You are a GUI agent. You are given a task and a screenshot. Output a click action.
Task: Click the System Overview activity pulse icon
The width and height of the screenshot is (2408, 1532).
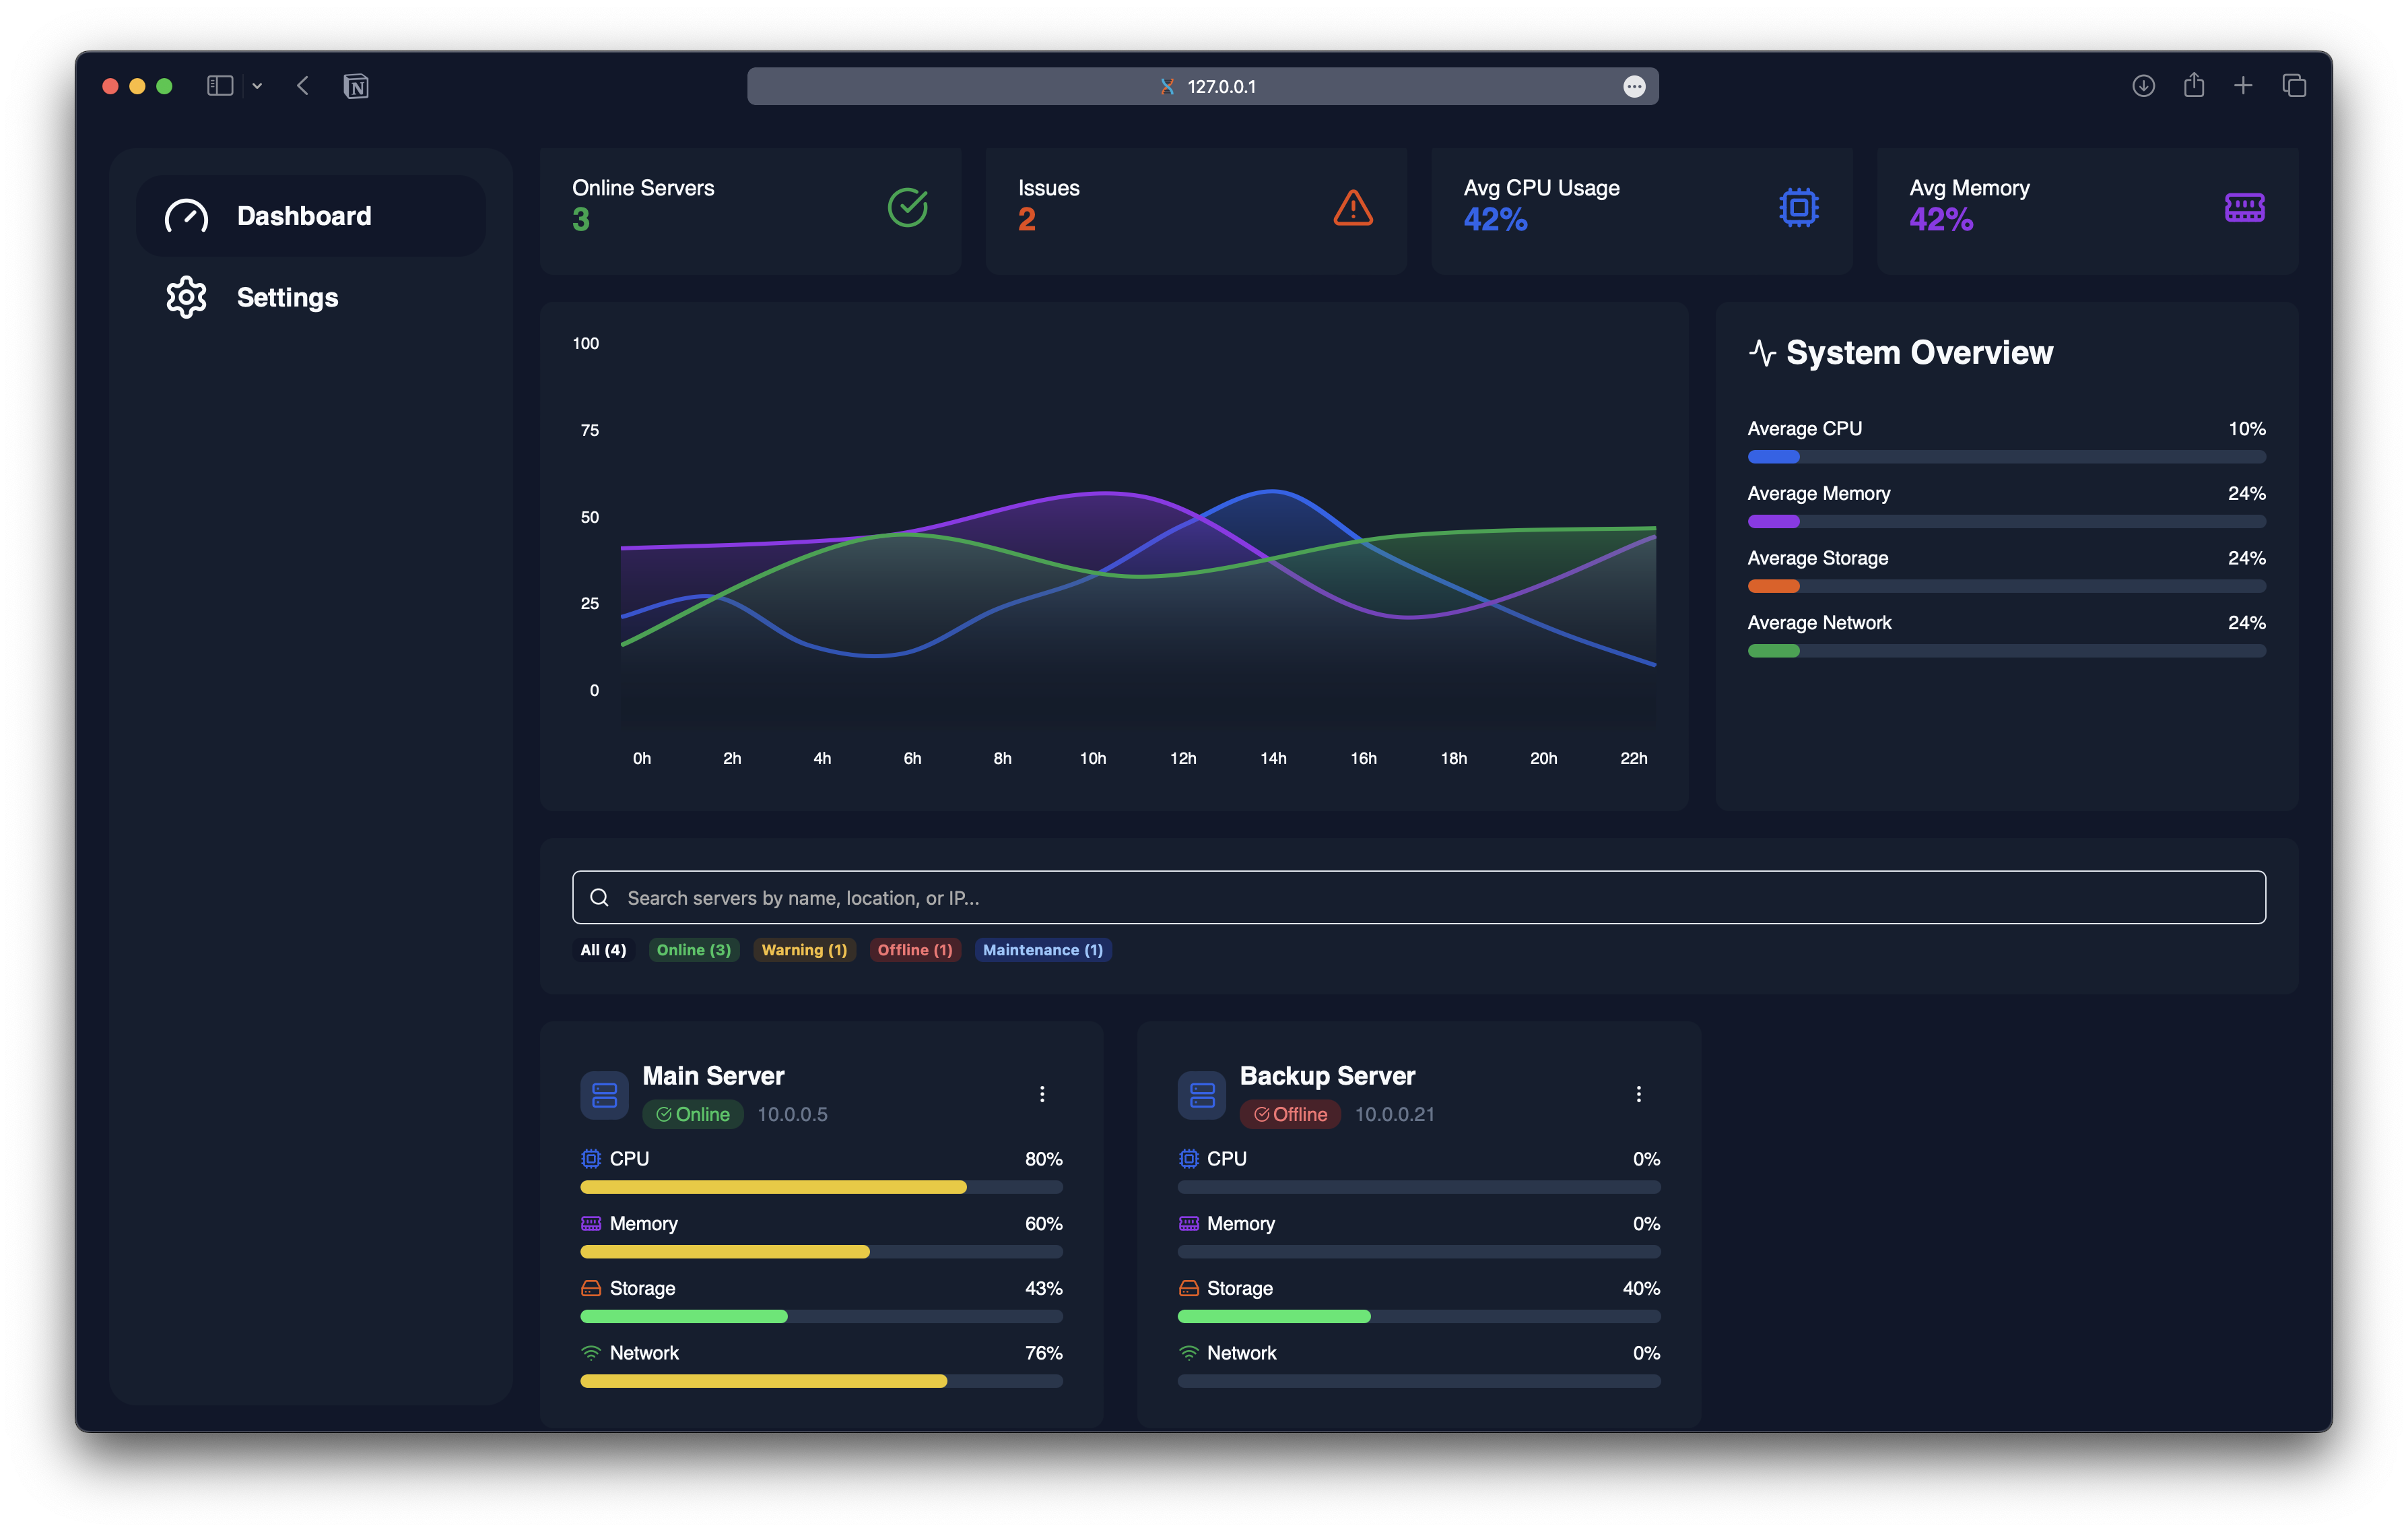click(1762, 352)
